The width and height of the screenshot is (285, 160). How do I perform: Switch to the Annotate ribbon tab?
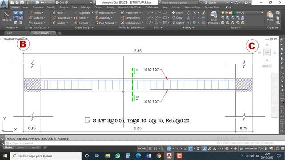(38, 8)
